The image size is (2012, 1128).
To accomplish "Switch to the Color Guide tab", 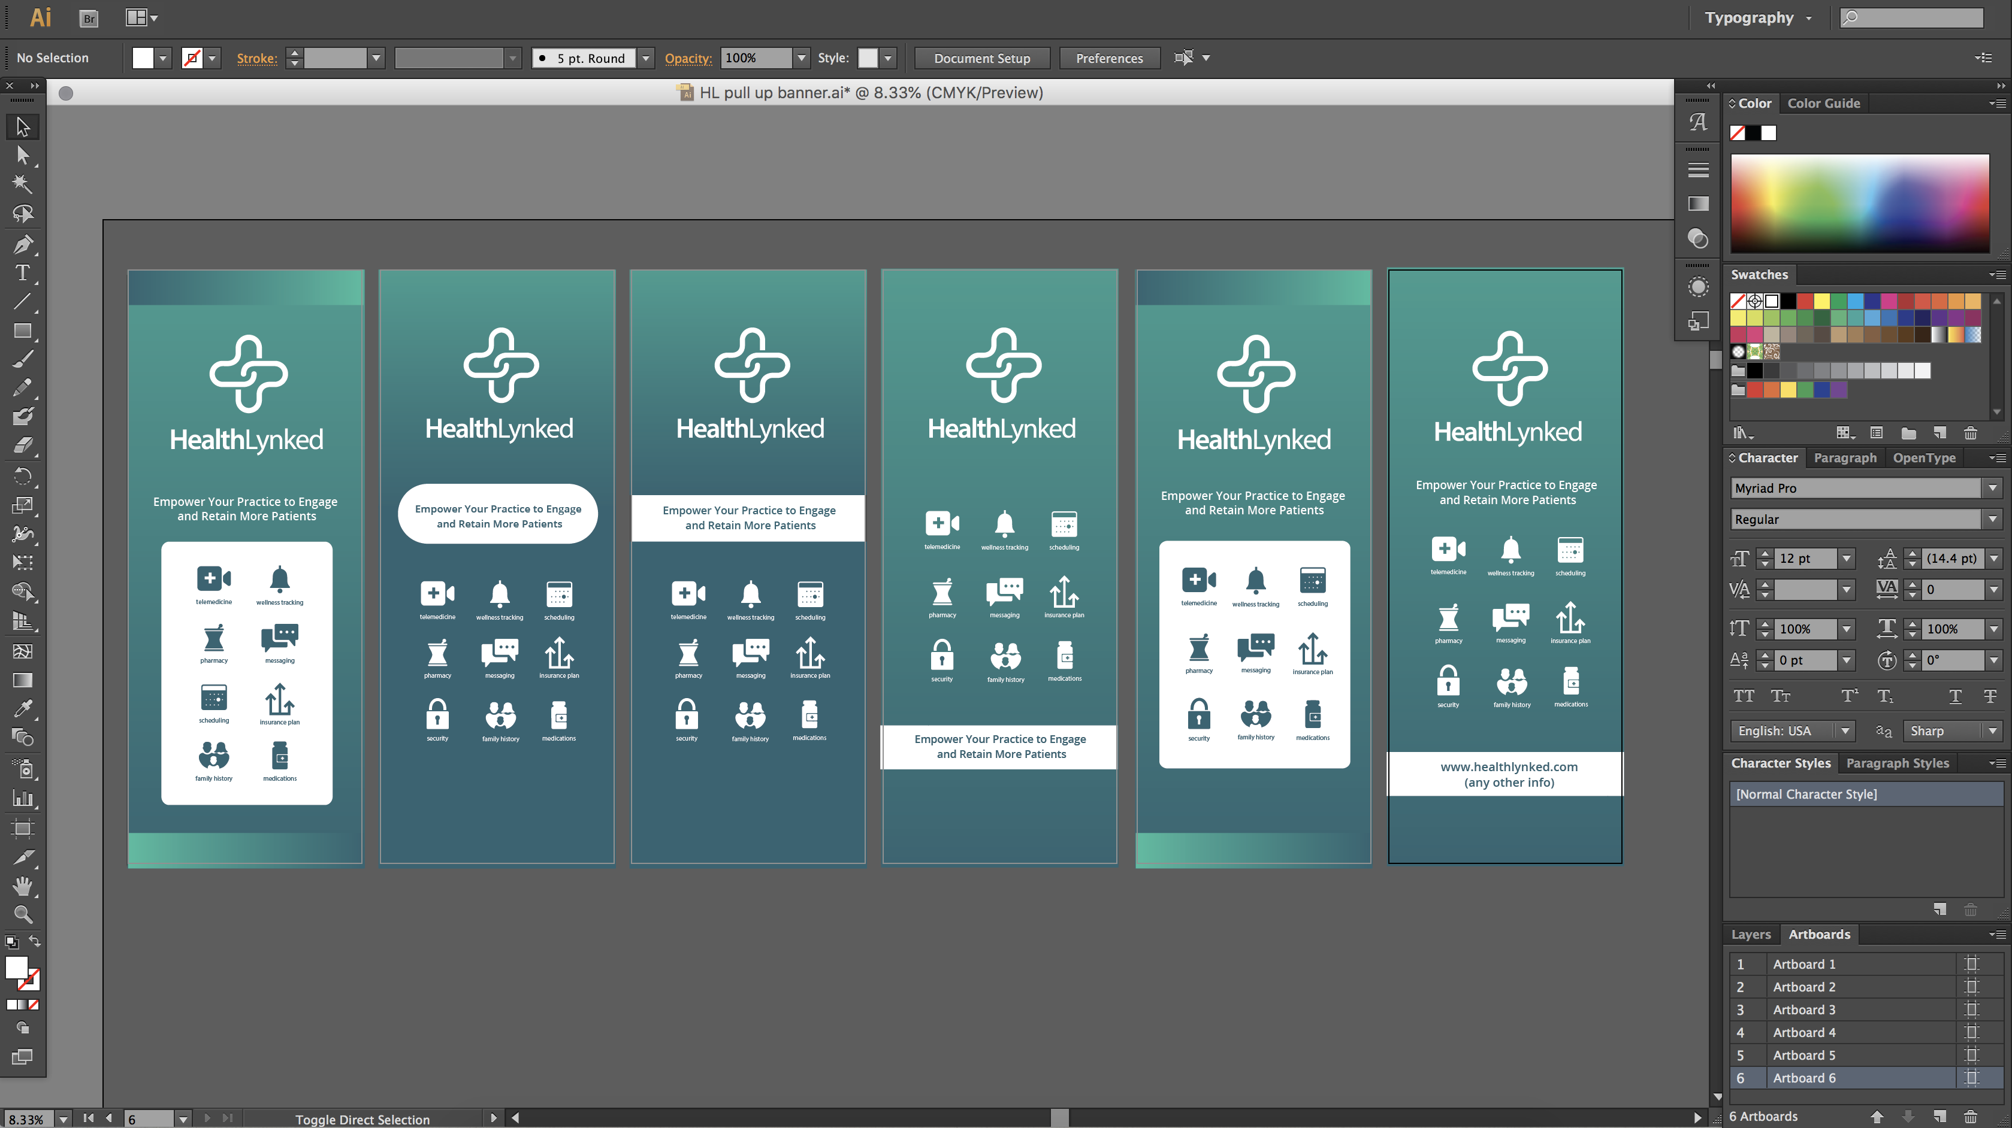I will click(x=1824, y=103).
